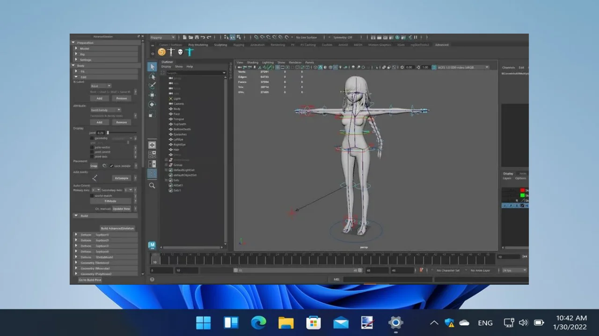
Task: Click the white body figure shelf icon
Action: pyautogui.click(x=171, y=52)
